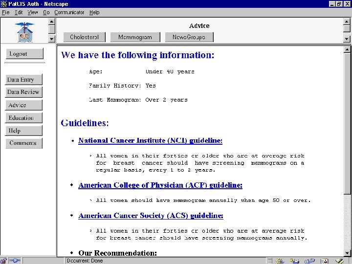Click the 'Over 2 years' last mammogram value
This screenshot has width=352, height=264.
pyautogui.click(x=166, y=100)
